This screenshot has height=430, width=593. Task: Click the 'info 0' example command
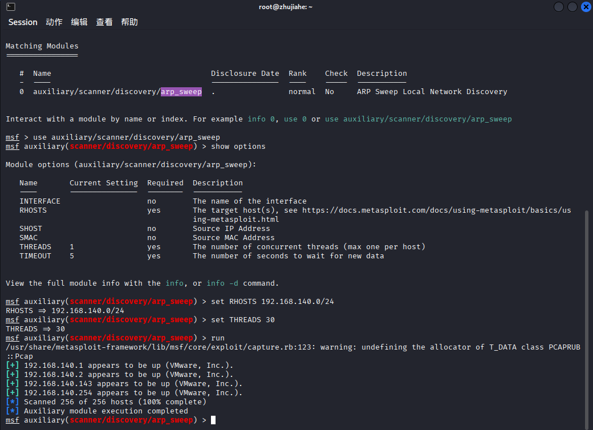(261, 119)
